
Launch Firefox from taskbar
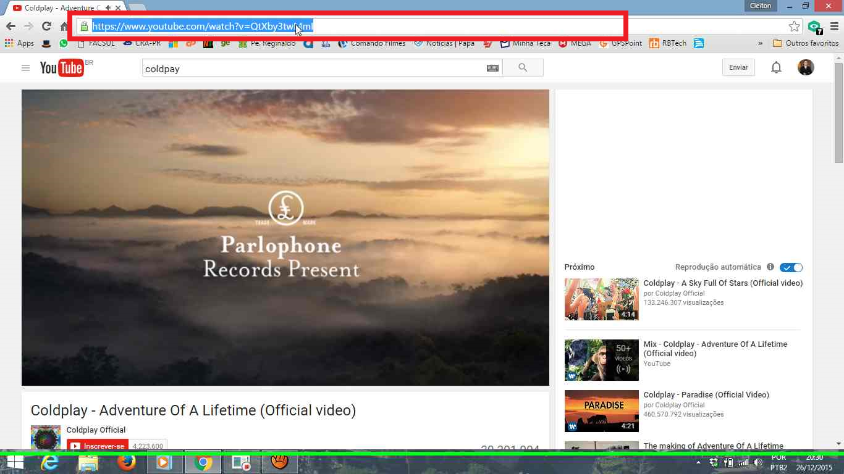[x=127, y=462]
